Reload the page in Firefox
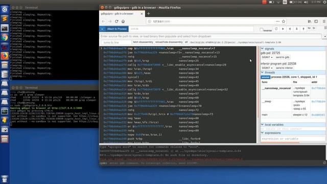Image resolution: width=327 pixels, height=184 pixels. pos(116,21)
